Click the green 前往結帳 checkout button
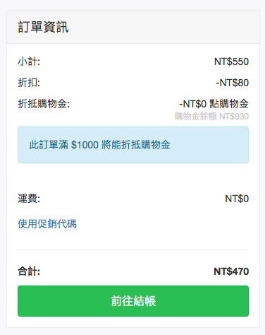 [133, 301]
